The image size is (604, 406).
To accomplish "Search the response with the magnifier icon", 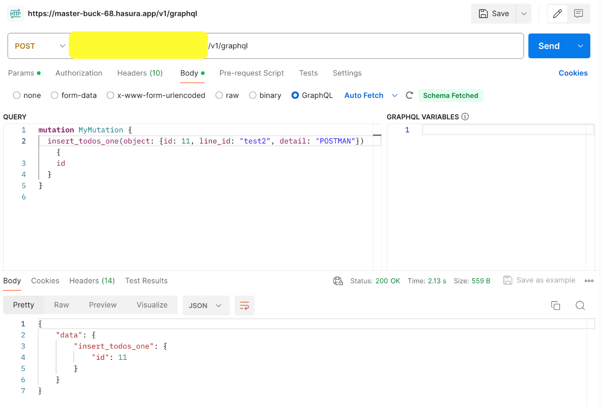I will [580, 305].
